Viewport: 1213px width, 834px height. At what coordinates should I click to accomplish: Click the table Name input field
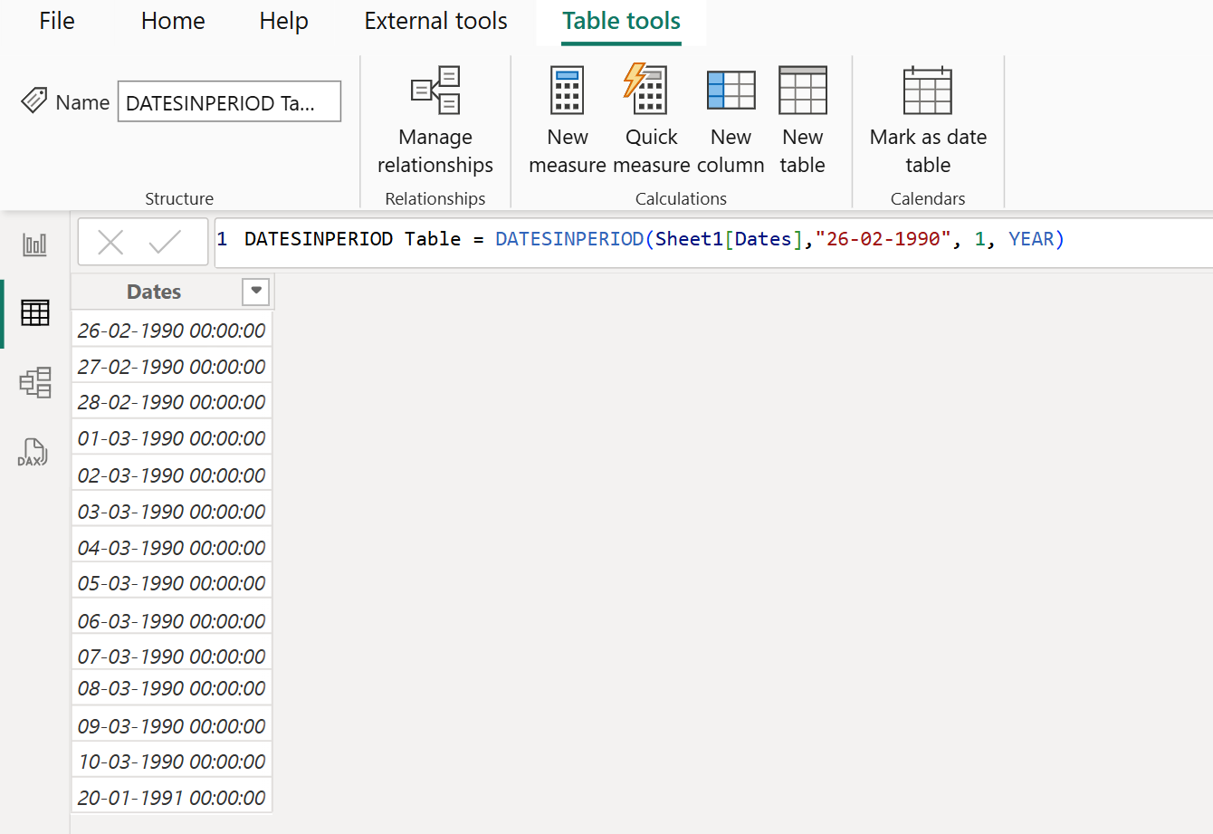tap(228, 101)
